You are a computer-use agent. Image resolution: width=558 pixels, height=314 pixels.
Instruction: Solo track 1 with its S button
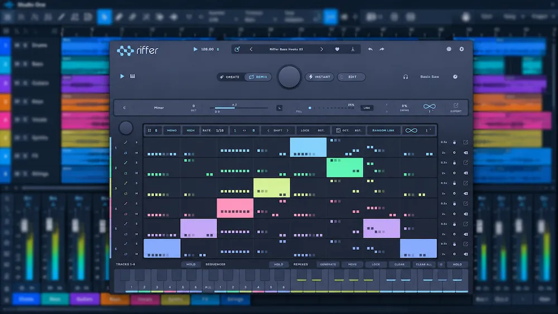click(x=136, y=142)
